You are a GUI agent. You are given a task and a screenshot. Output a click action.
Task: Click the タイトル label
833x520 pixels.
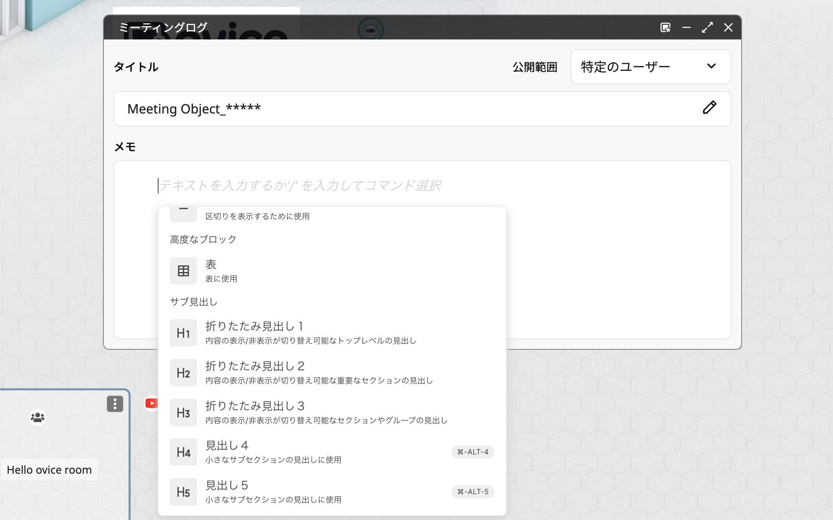pos(136,67)
